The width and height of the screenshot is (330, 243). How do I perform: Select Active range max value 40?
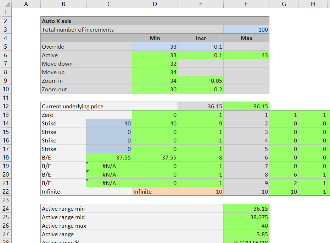(246, 226)
